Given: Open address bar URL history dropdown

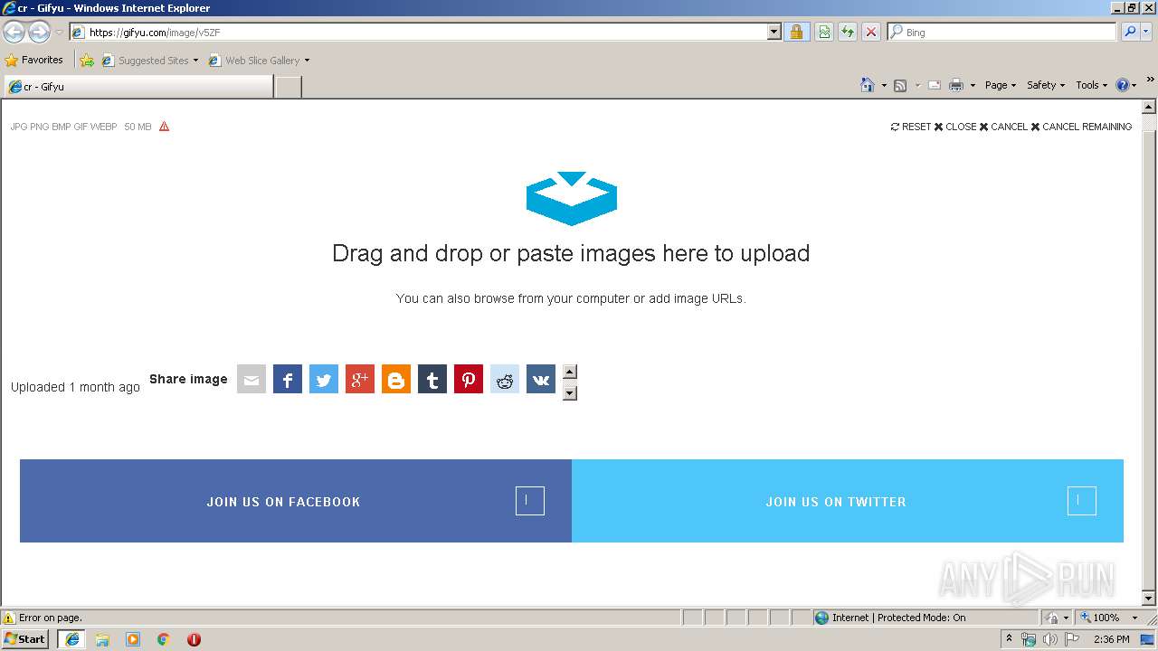Looking at the screenshot, I should [x=774, y=32].
